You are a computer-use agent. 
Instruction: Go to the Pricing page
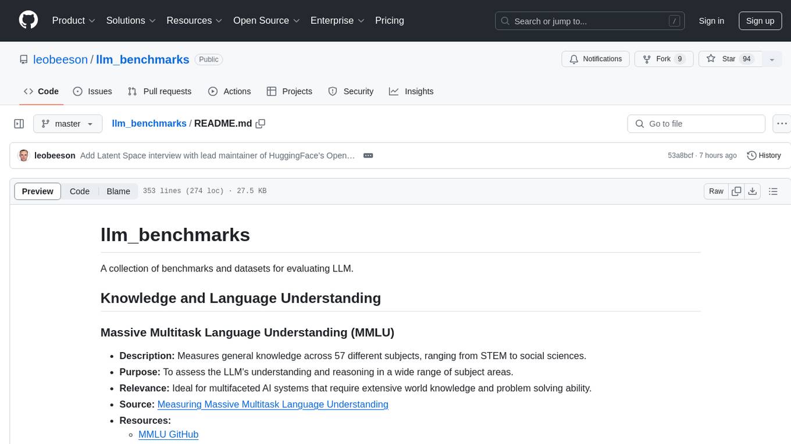point(390,20)
